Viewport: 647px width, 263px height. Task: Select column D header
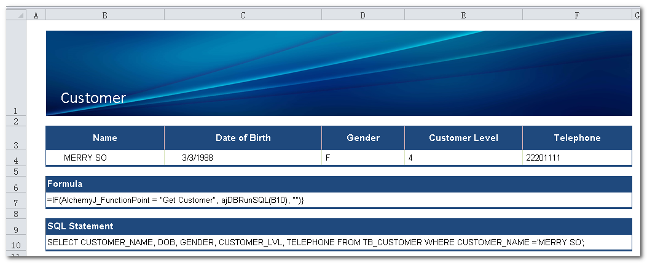click(363, 15)
